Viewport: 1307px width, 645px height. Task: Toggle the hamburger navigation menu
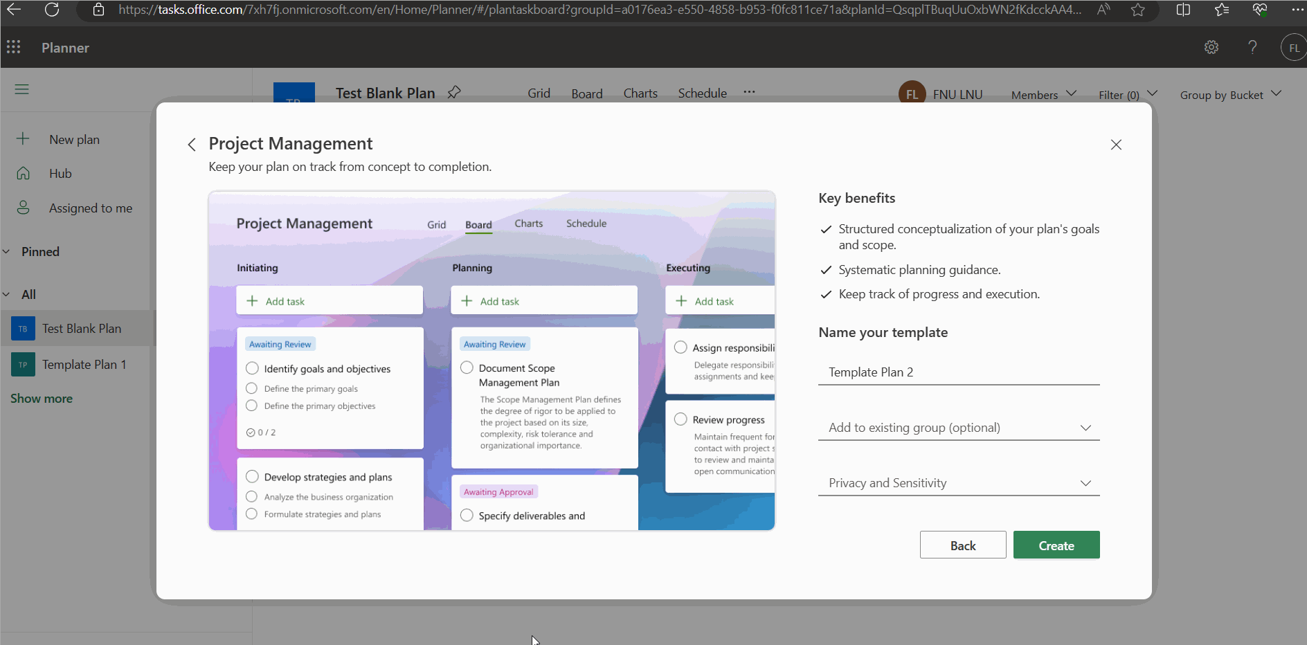click(x=22, y=89)
